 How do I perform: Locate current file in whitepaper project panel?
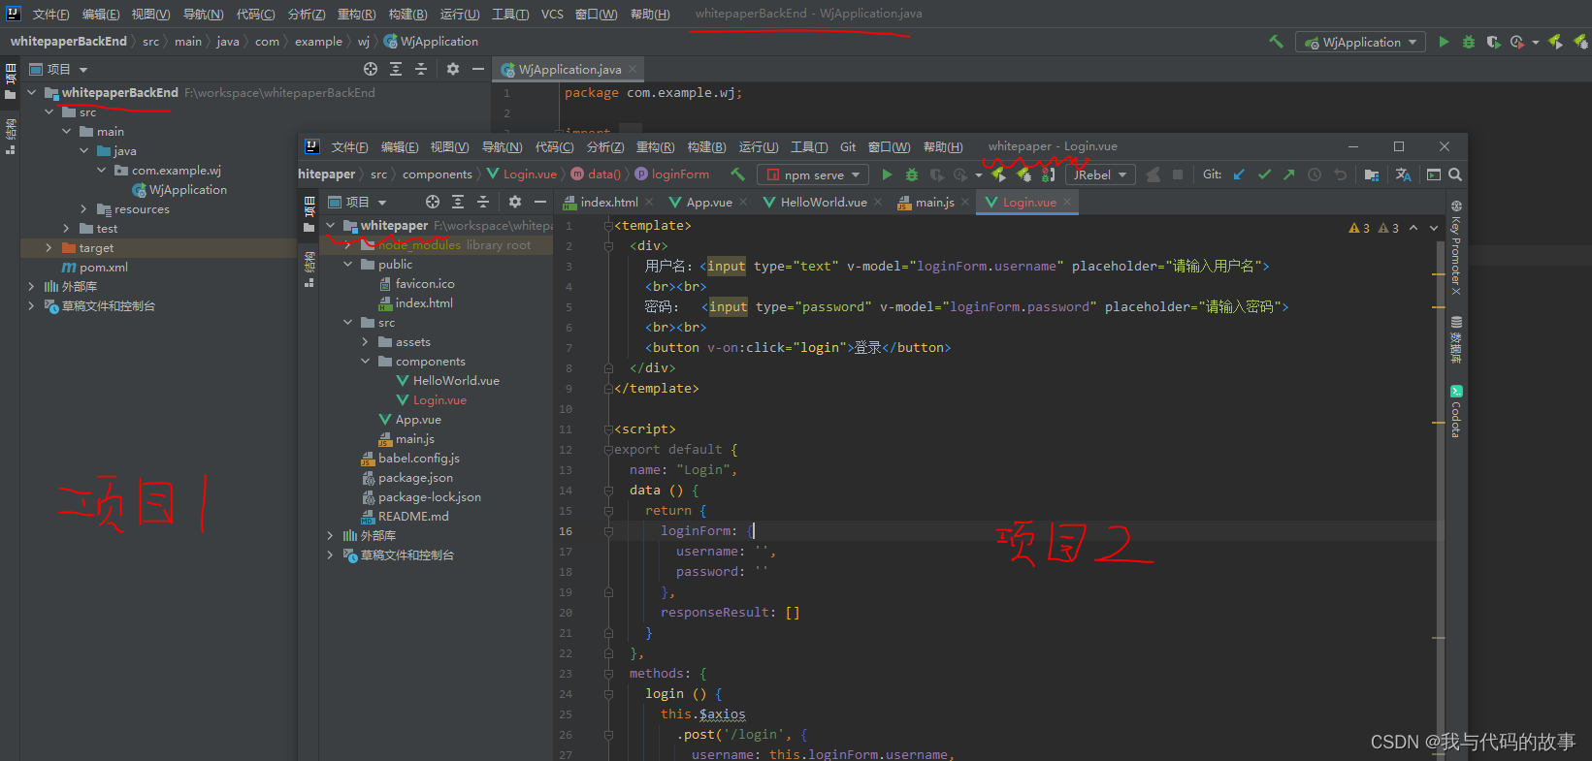click(x=433, y=202)
